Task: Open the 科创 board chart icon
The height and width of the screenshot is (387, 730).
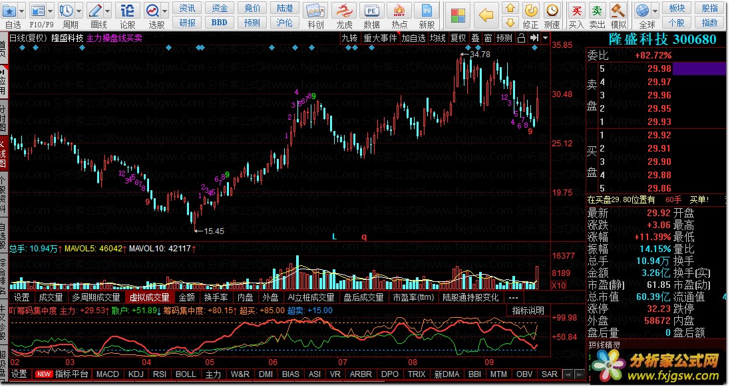Action: click(x=315, y=10)
